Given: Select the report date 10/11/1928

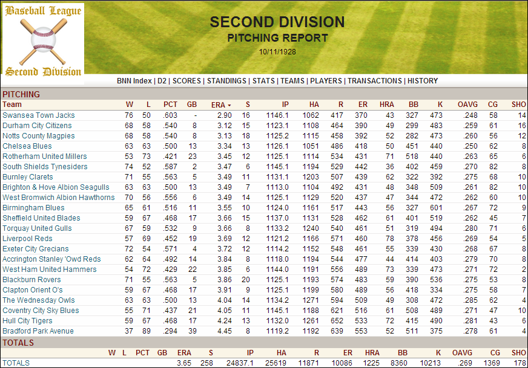Looking at the screenshot, I should pos(277,52).
